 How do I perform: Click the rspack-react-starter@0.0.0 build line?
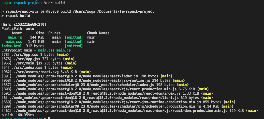78,12
